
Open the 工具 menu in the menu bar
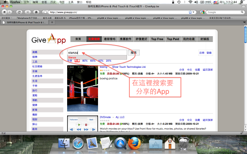(x=71, y=2)
